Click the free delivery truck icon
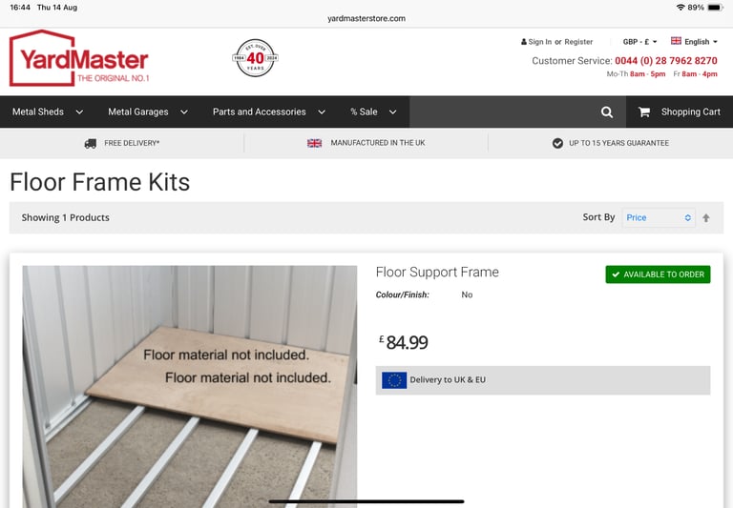 (91, 143)
